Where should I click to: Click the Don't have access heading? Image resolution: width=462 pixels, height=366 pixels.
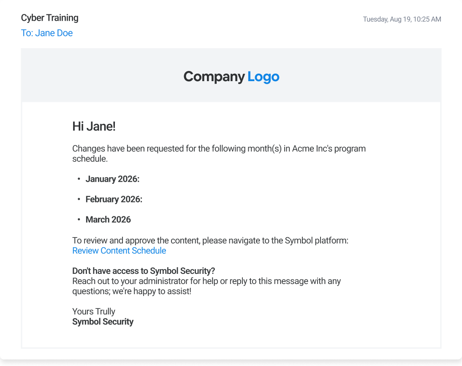click(x=144, y=271)
